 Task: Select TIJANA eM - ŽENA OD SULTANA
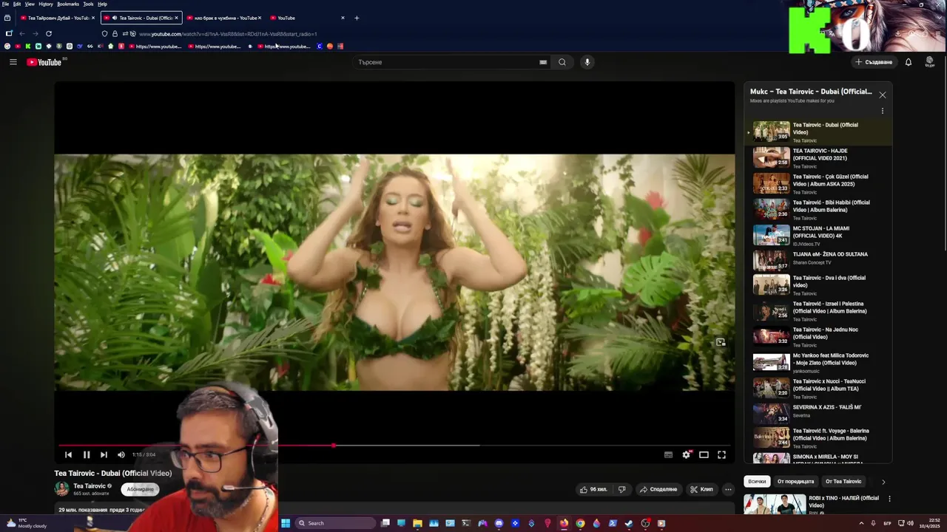pos(818,260)
